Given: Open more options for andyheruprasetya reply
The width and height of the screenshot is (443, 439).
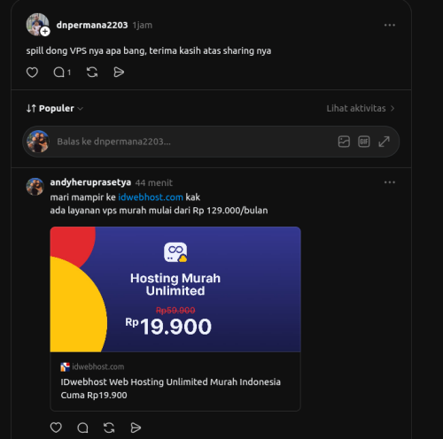Looking at the screenshot, I should (390, 182).
